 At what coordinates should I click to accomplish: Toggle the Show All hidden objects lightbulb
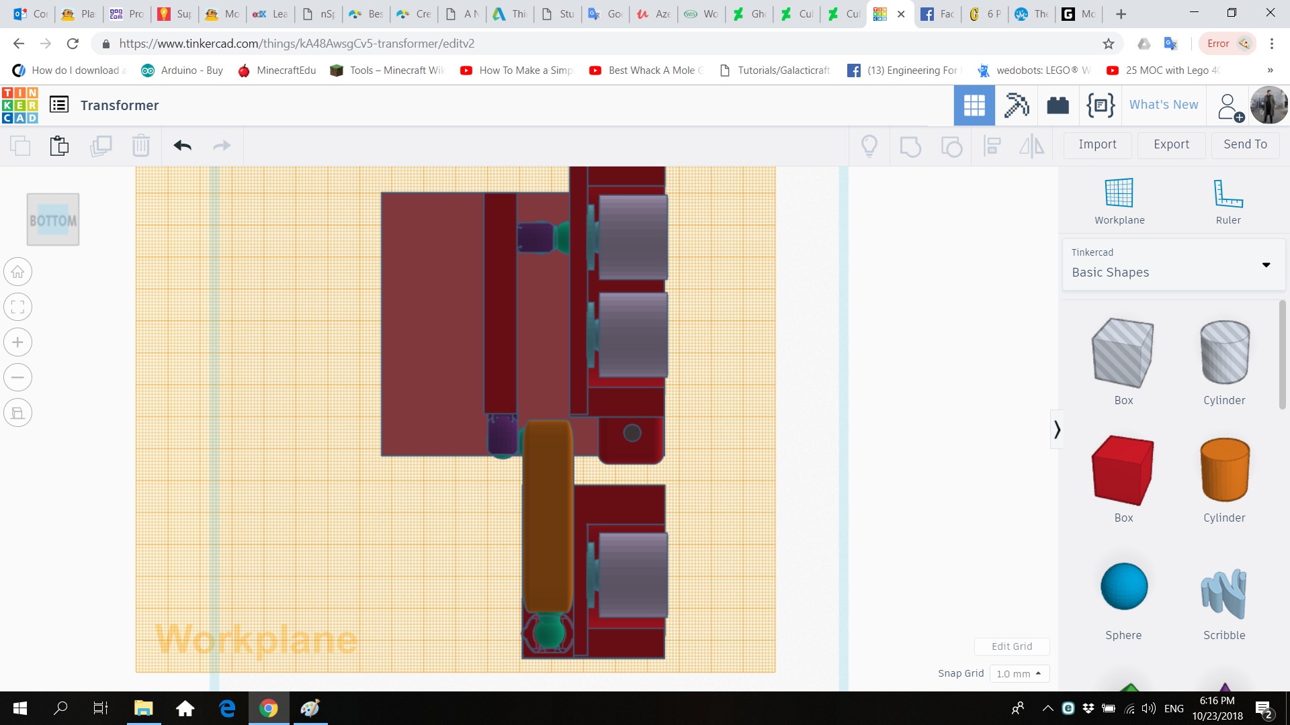869,145
